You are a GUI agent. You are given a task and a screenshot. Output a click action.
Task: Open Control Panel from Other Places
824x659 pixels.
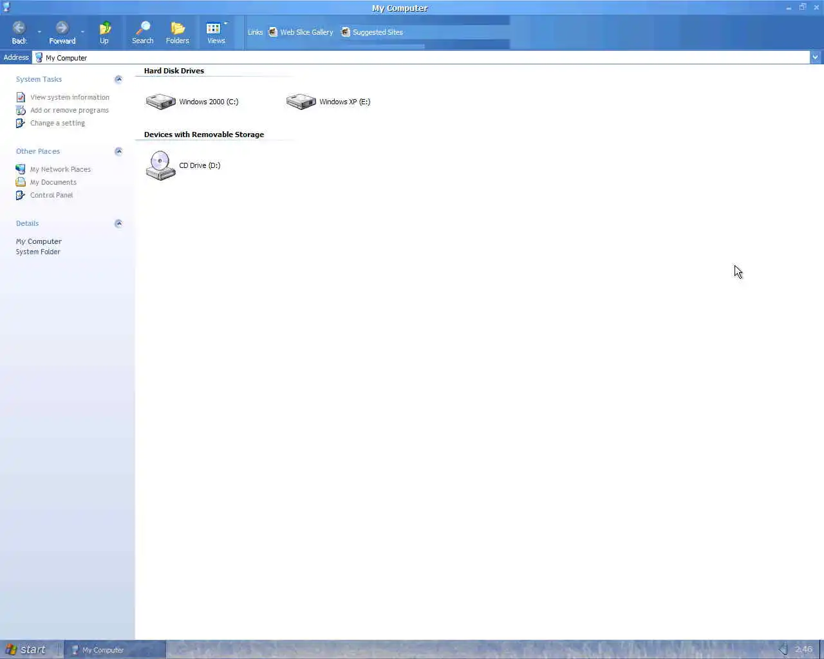pos(51,195)
